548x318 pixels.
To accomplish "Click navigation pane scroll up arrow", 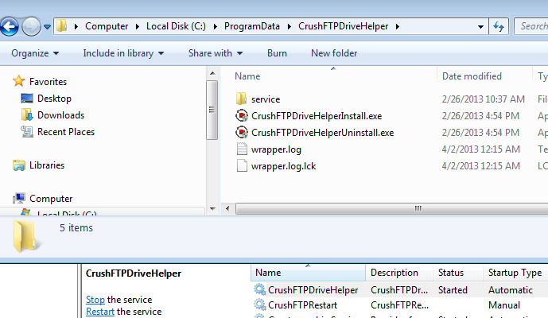I will [x=212, y=73].
